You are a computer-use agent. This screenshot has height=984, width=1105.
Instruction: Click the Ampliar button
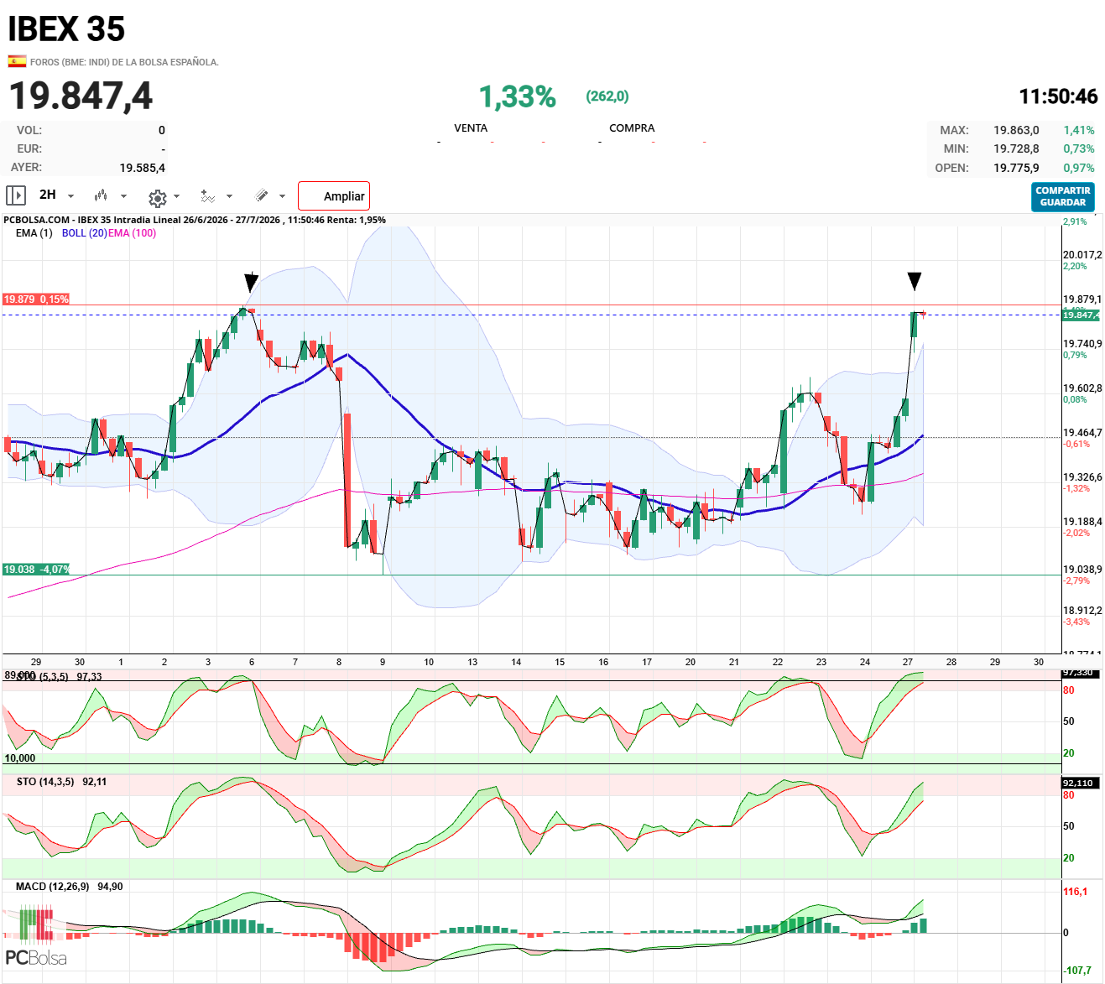pos(334,196)
